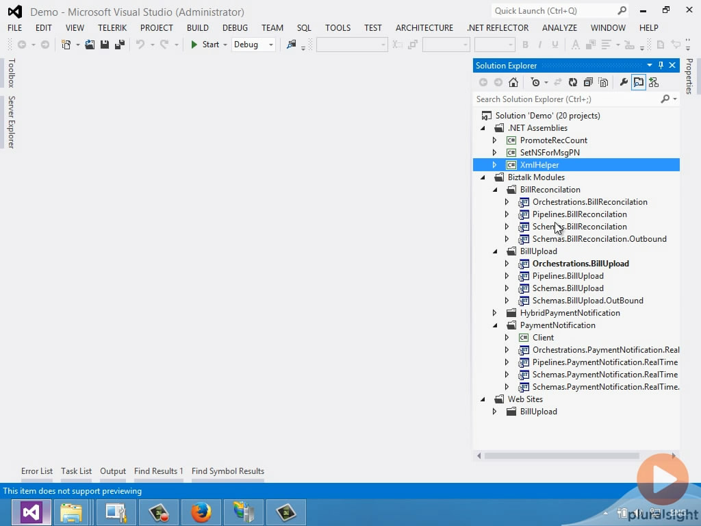Collapse the PaymentNotification folder
Screen dimensions: 701x526
click(x=496, y=325)
